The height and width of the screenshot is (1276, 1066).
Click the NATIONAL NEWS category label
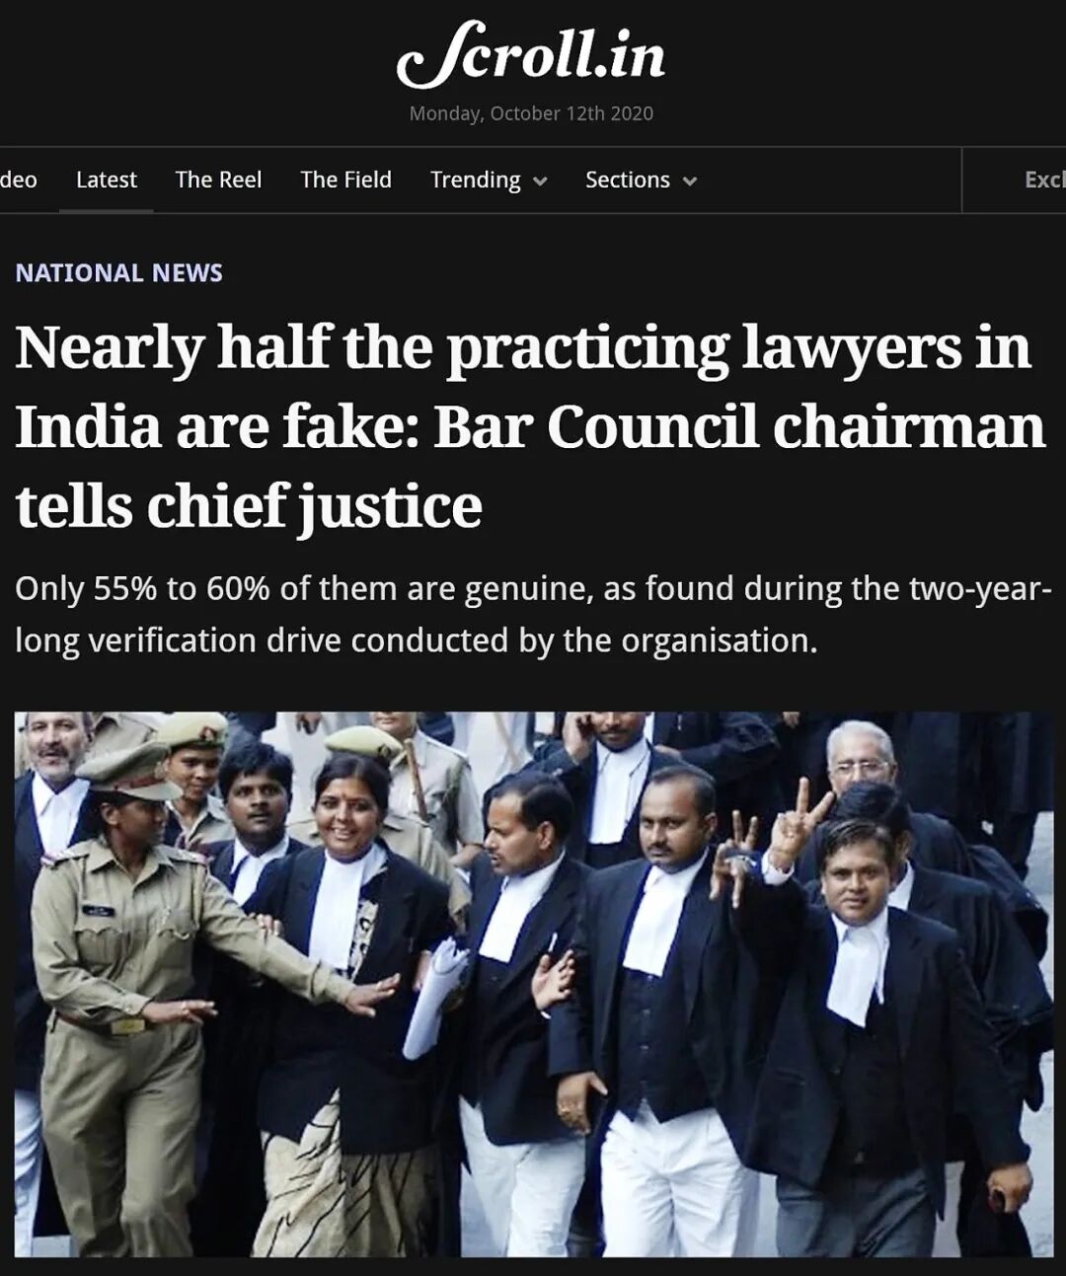(x=118, y=273)
